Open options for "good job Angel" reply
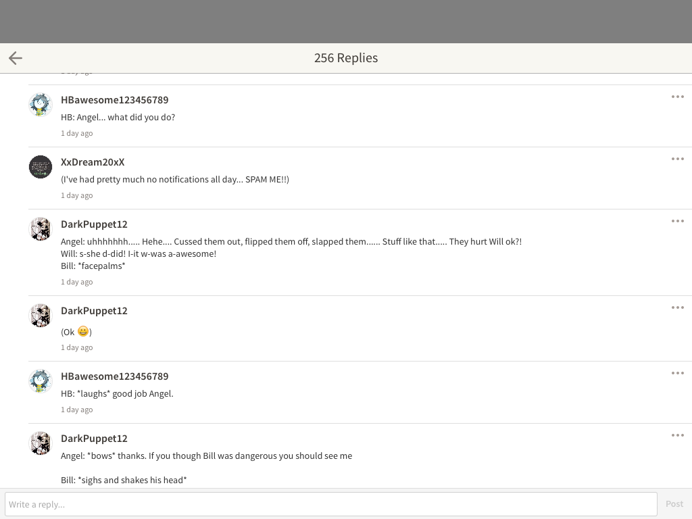 pyautogui.click(x=677, y=373)
